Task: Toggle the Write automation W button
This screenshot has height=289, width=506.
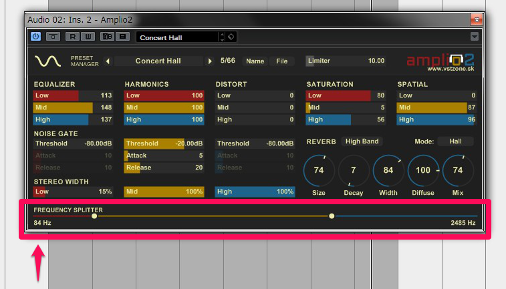Action: coord(88,37)
